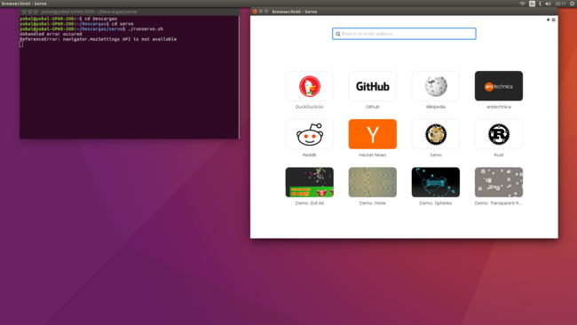
Task: Click the Servo label text
Action: click(x=436, y=155)
